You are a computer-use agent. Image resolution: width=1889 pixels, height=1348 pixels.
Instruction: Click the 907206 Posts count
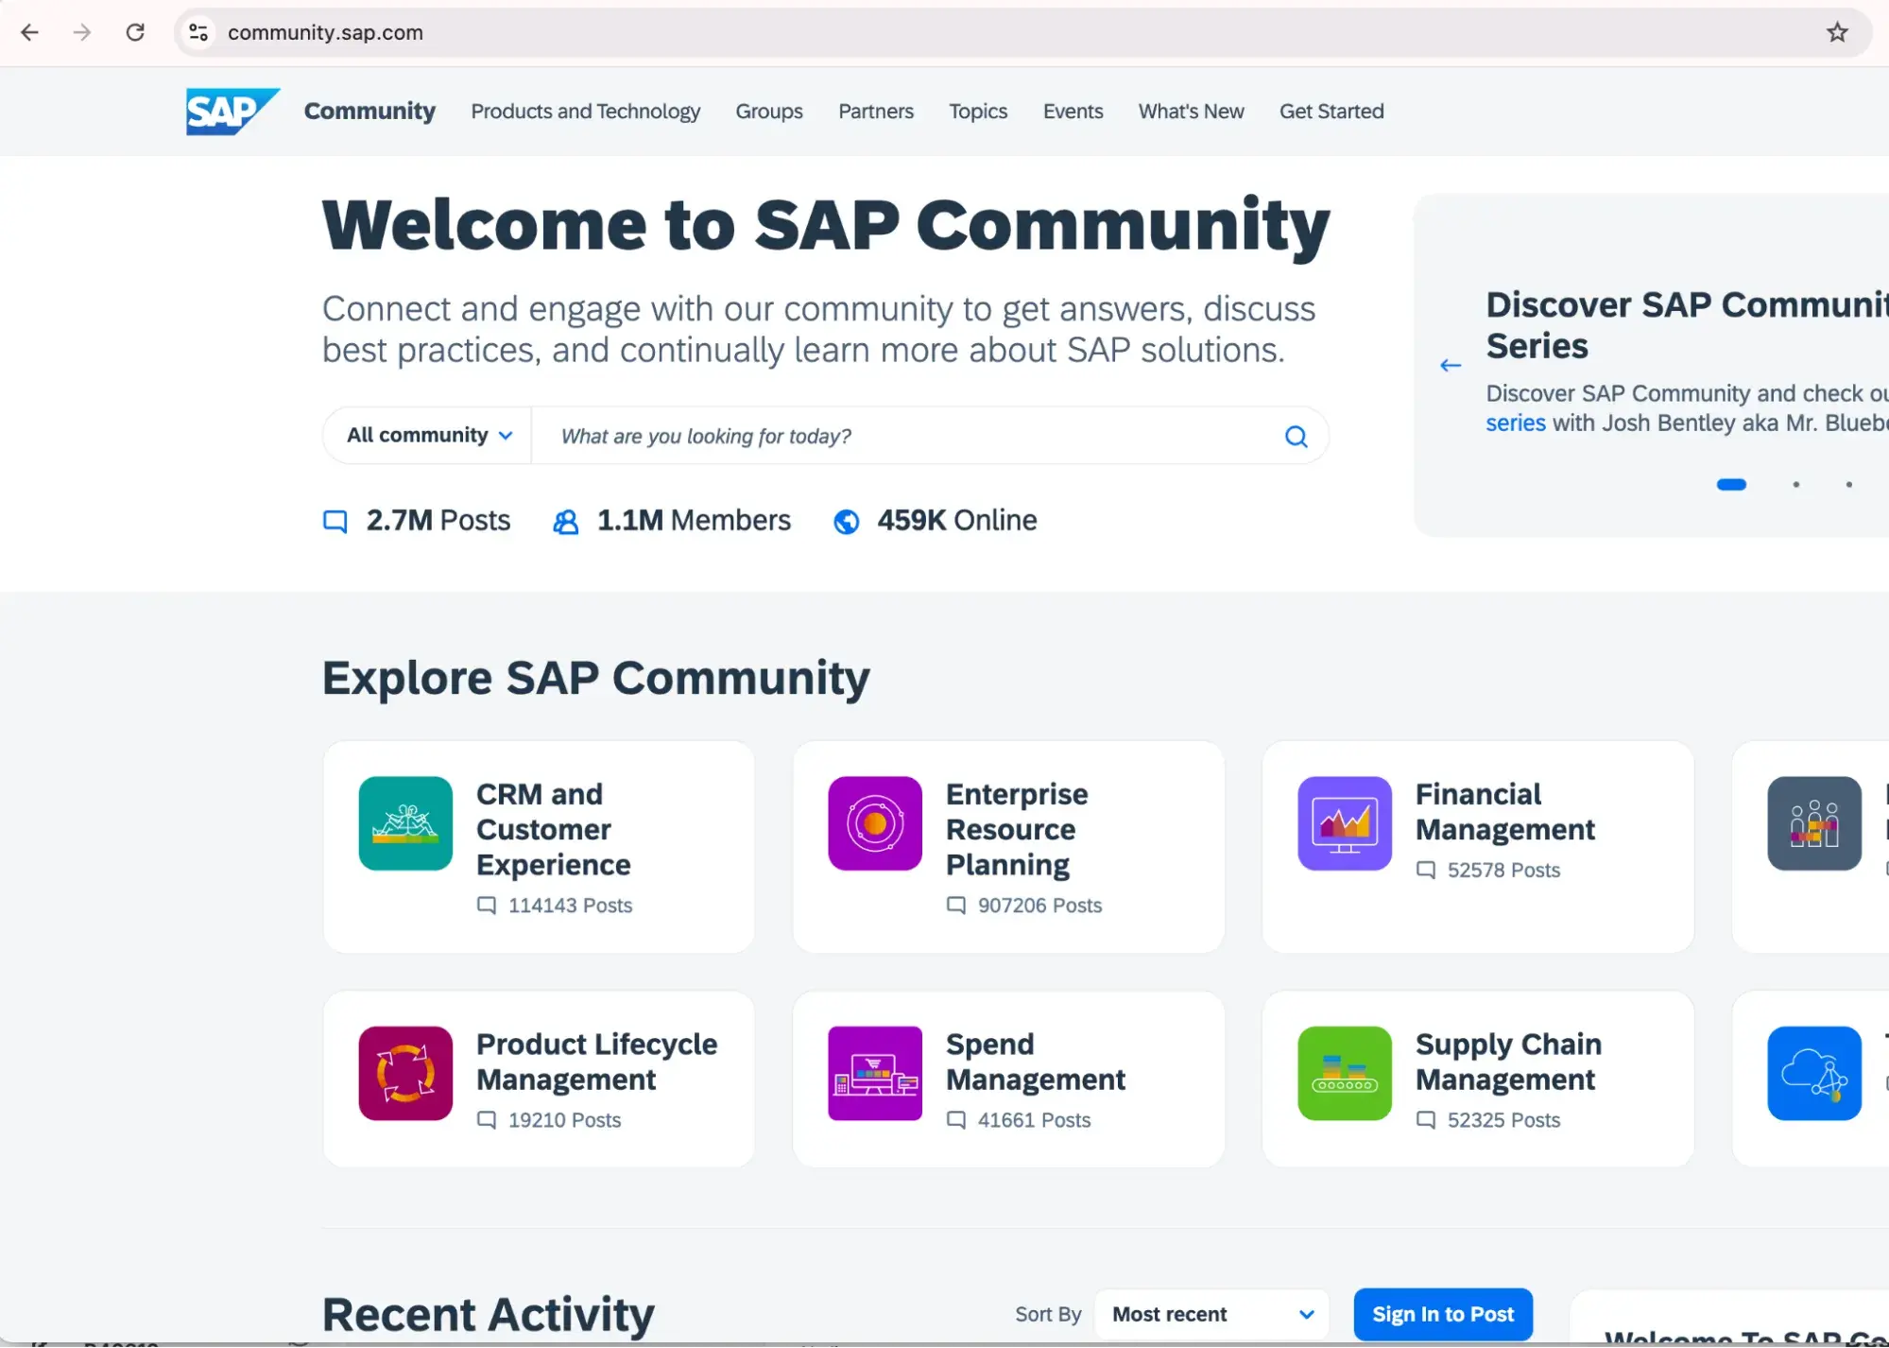coord(1039,906)
